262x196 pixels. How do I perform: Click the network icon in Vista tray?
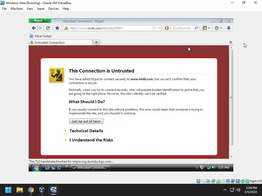point(209,167)
